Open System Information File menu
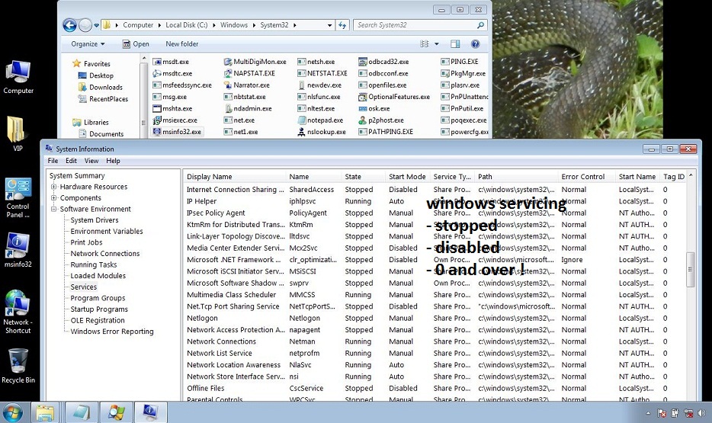This screenshot has width=712, height=423. [x=53, y=161]
